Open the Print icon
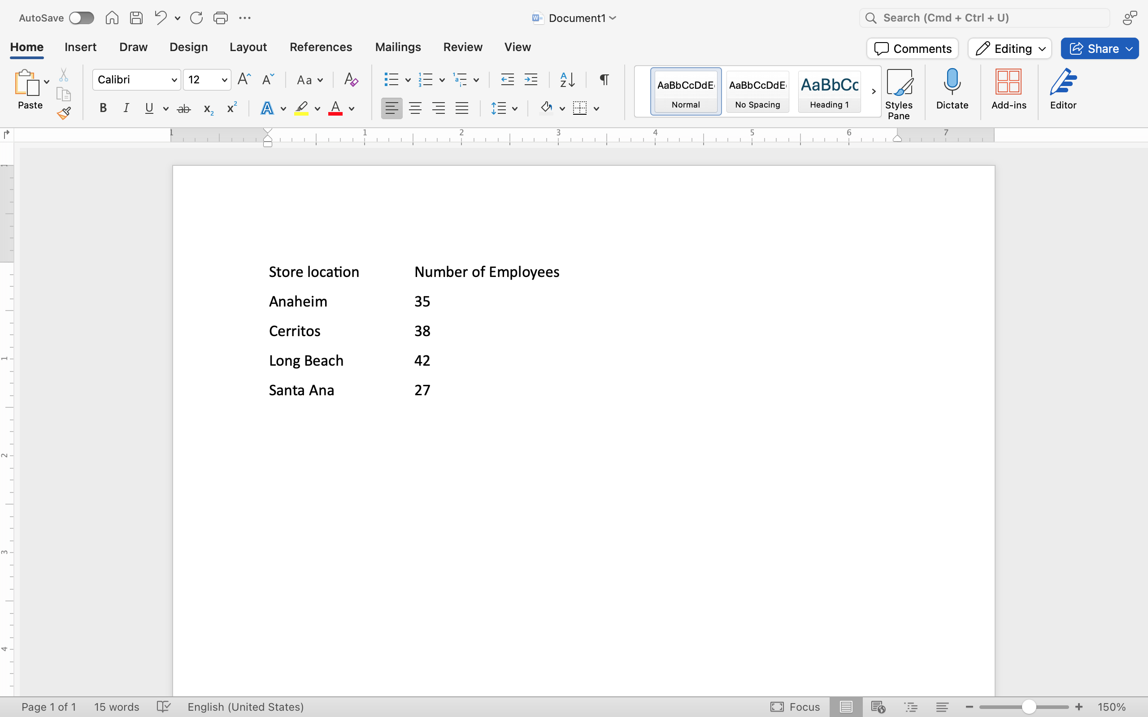The width and height of the screenshot is (1148, 717). click(x=221, y=18)
